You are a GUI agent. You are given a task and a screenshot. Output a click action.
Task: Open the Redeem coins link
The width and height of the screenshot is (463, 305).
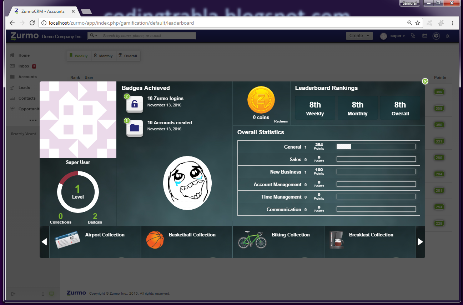(281, 121)
